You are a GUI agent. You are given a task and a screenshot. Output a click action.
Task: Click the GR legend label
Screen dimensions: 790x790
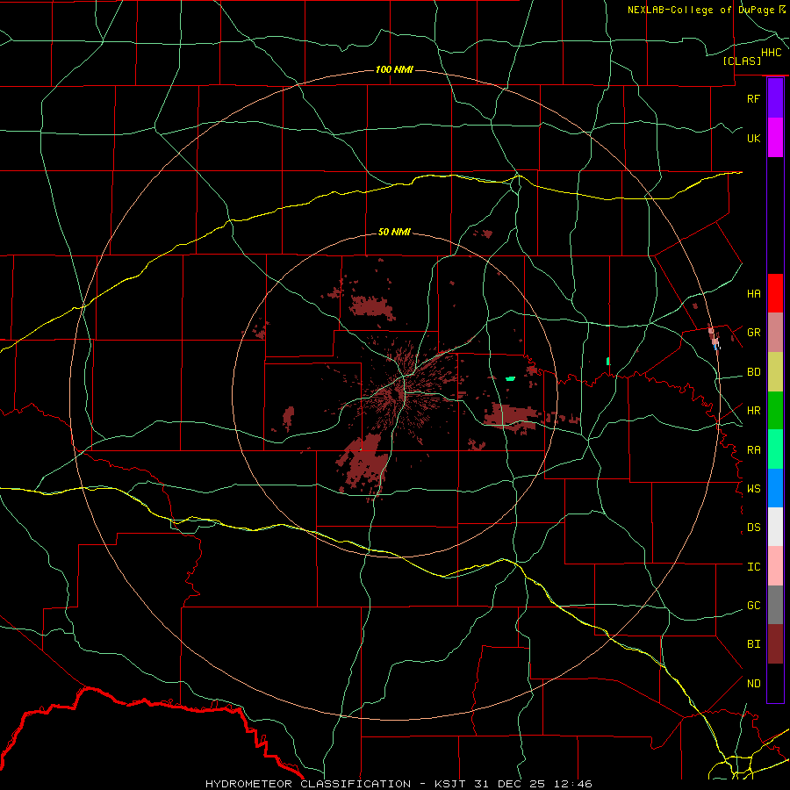coord(753,333)
